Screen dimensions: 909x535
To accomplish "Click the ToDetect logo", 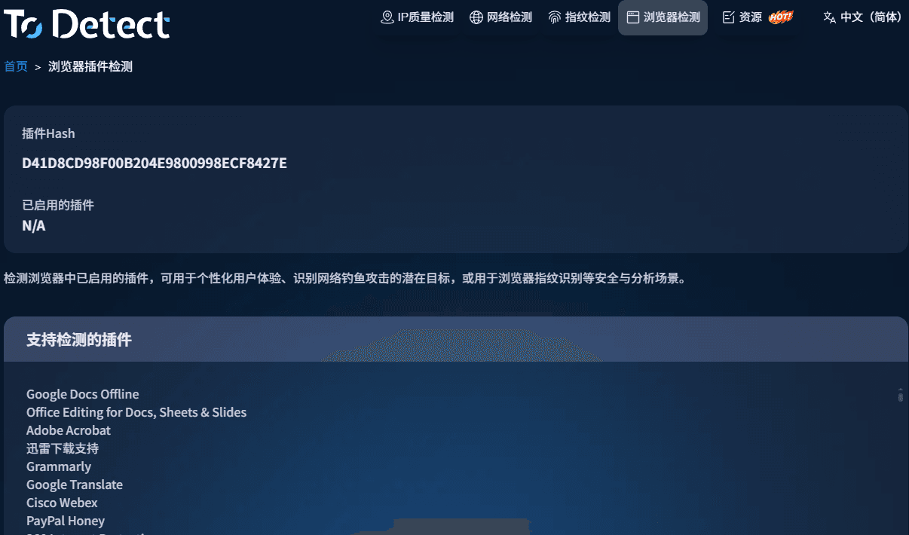I will pos(87,23).
